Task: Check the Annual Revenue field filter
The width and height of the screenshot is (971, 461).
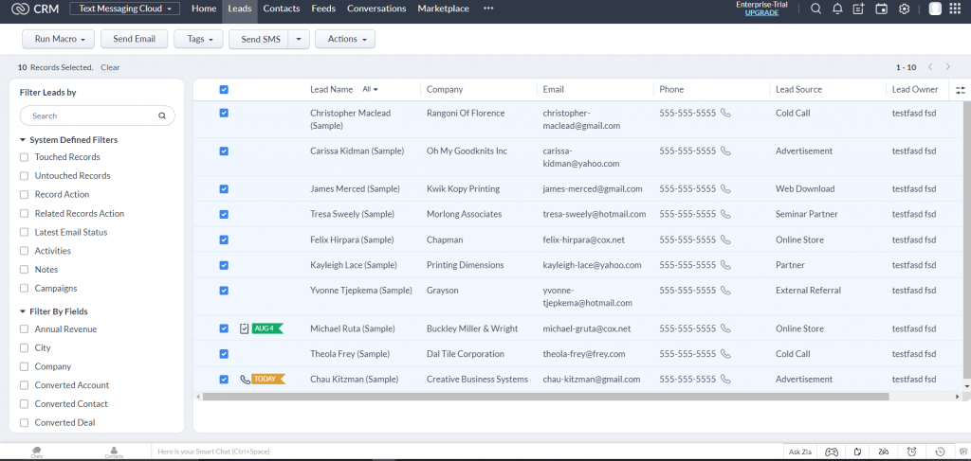Action: [x=24, y=329]
